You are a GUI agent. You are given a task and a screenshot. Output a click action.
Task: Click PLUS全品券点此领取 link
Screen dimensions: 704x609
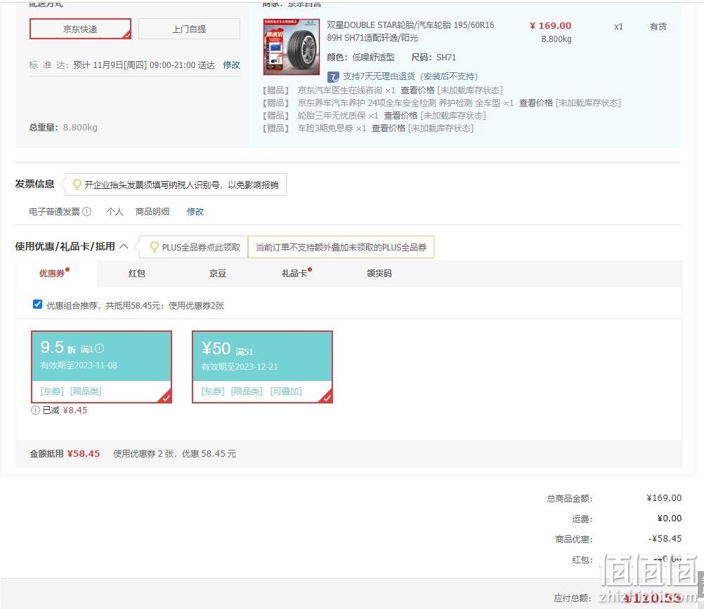coord(201,247)
